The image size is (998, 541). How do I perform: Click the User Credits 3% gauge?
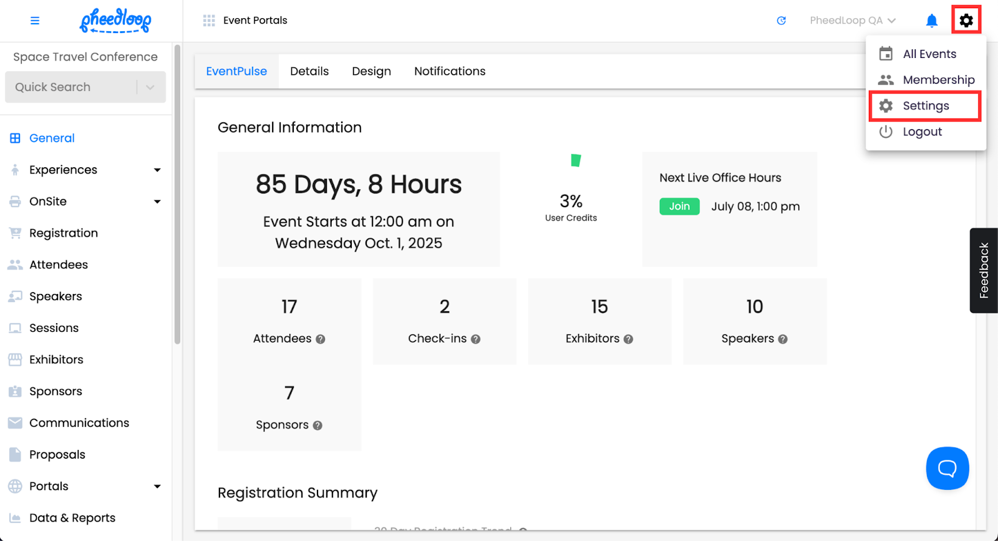(x=571, y=187)
